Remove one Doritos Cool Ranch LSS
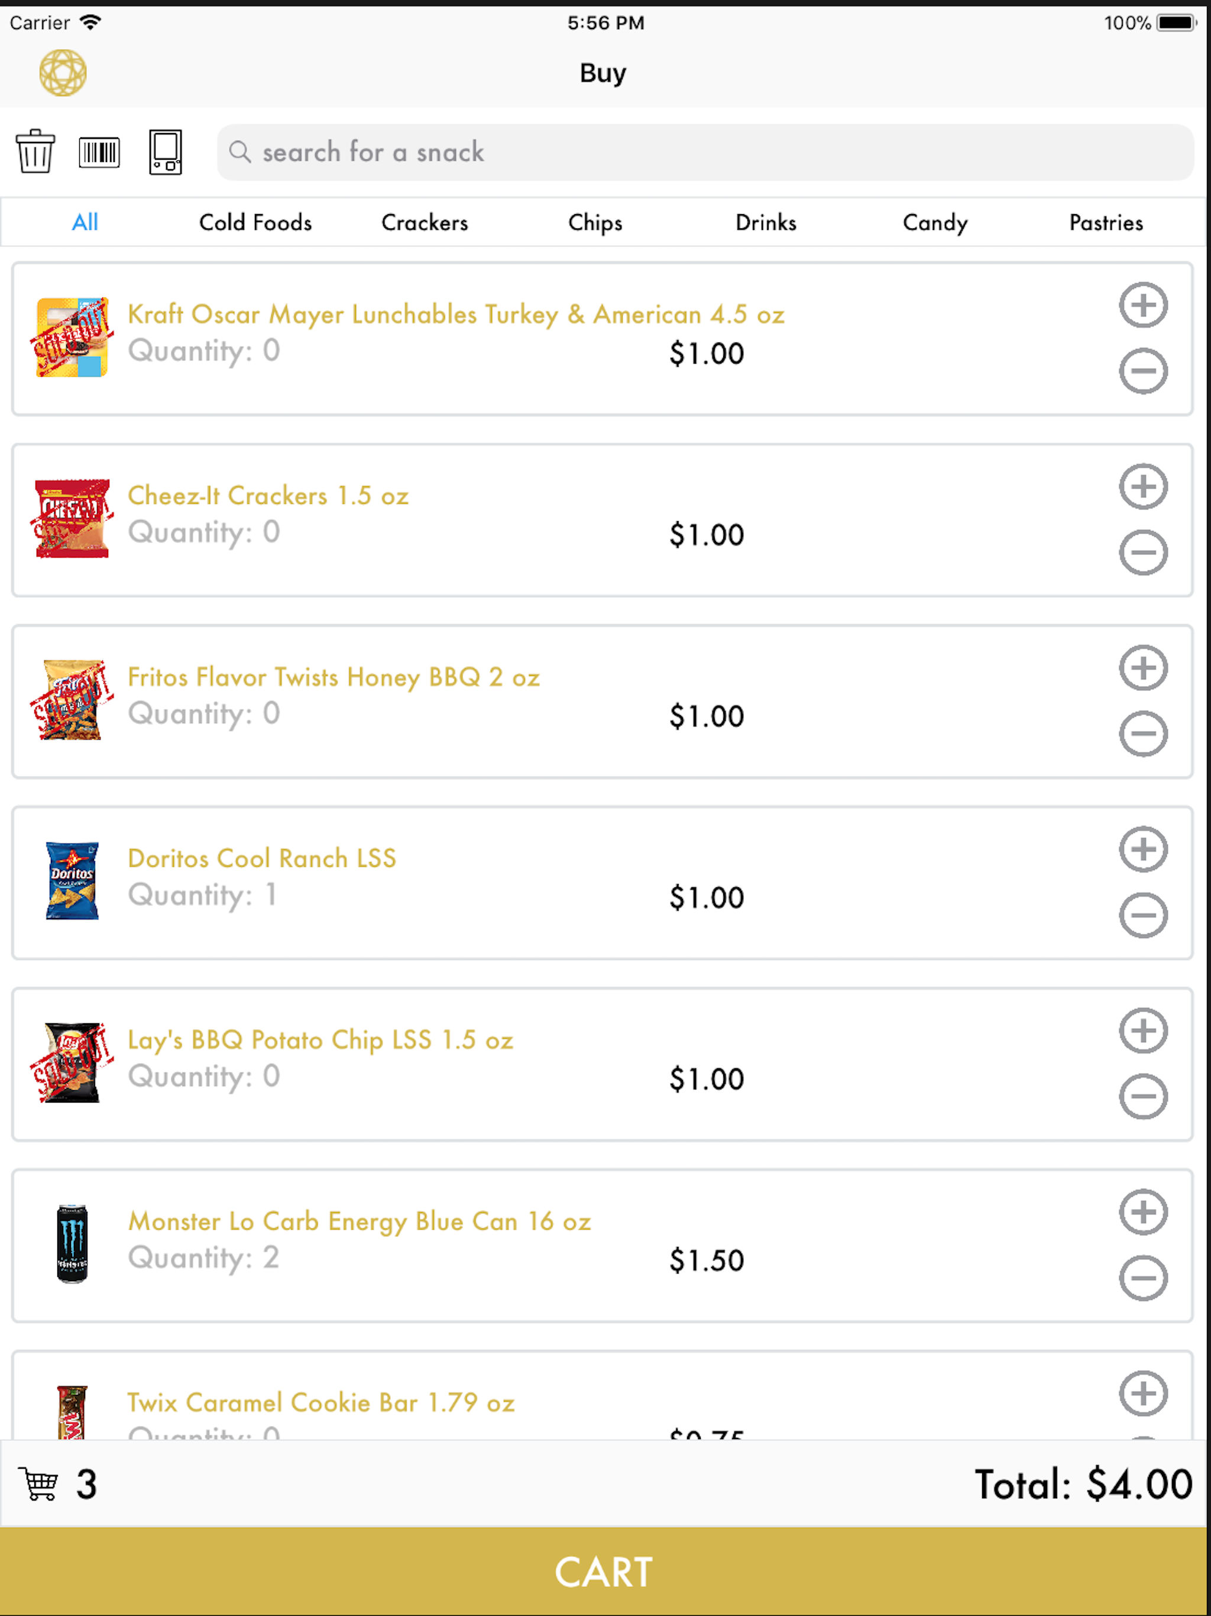The image size is (1211, 1616). pyautogui.click(x=1143, y=914)
